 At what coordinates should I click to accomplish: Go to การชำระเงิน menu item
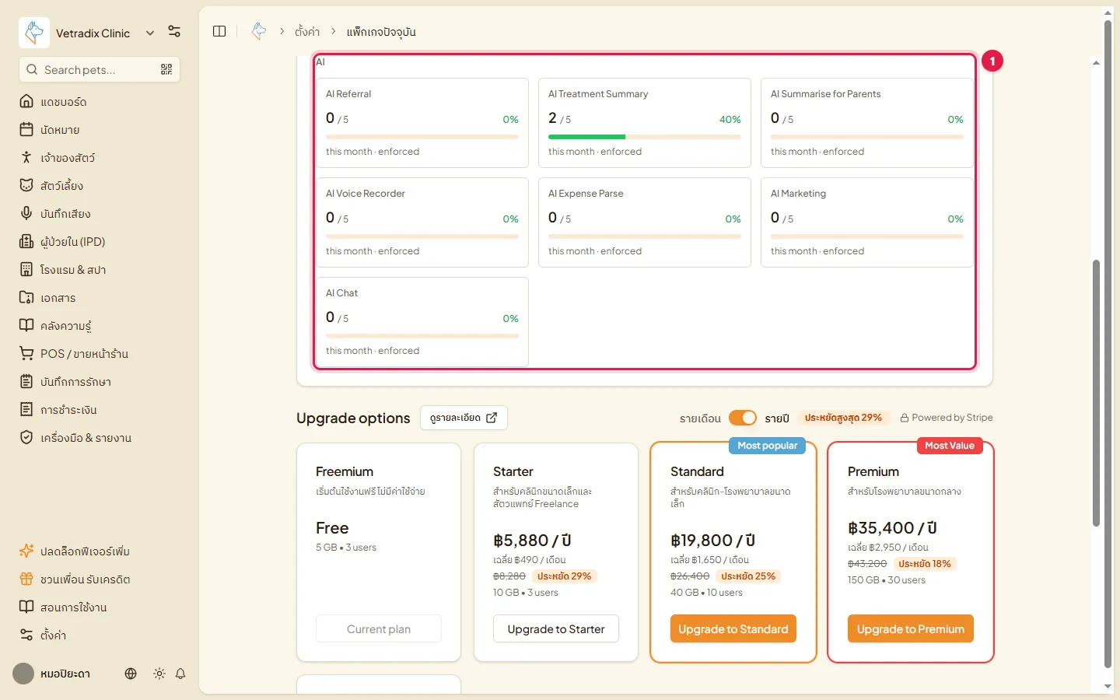pyautogui.click(x=100, y=409)
